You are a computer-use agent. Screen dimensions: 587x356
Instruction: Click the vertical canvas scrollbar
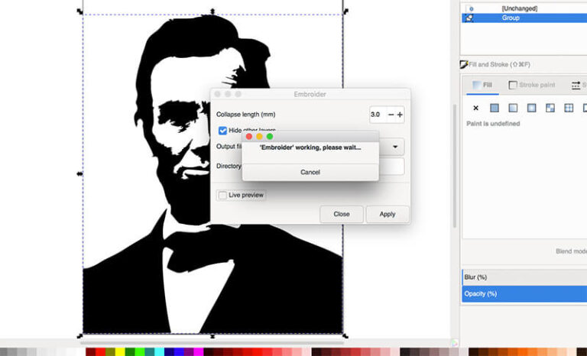point(455,166)
